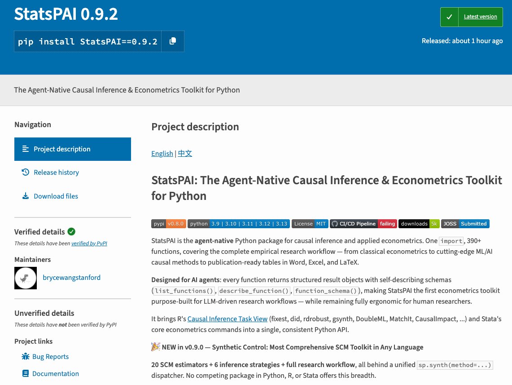Click describe_function() inline code
This screenshot has width=512, height=385.
click(254, 291)
